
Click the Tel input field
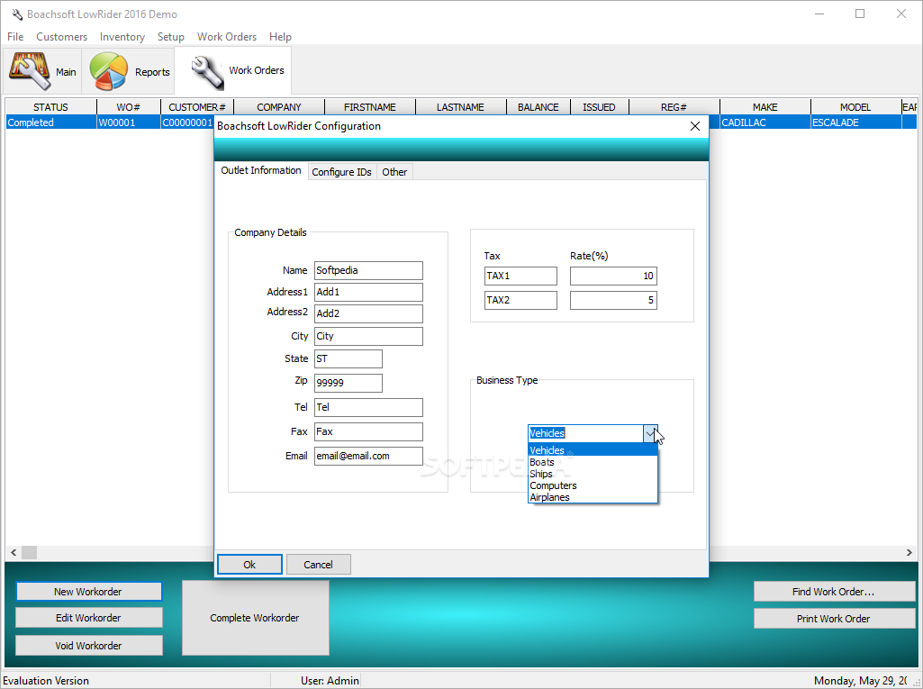point(368,407)
